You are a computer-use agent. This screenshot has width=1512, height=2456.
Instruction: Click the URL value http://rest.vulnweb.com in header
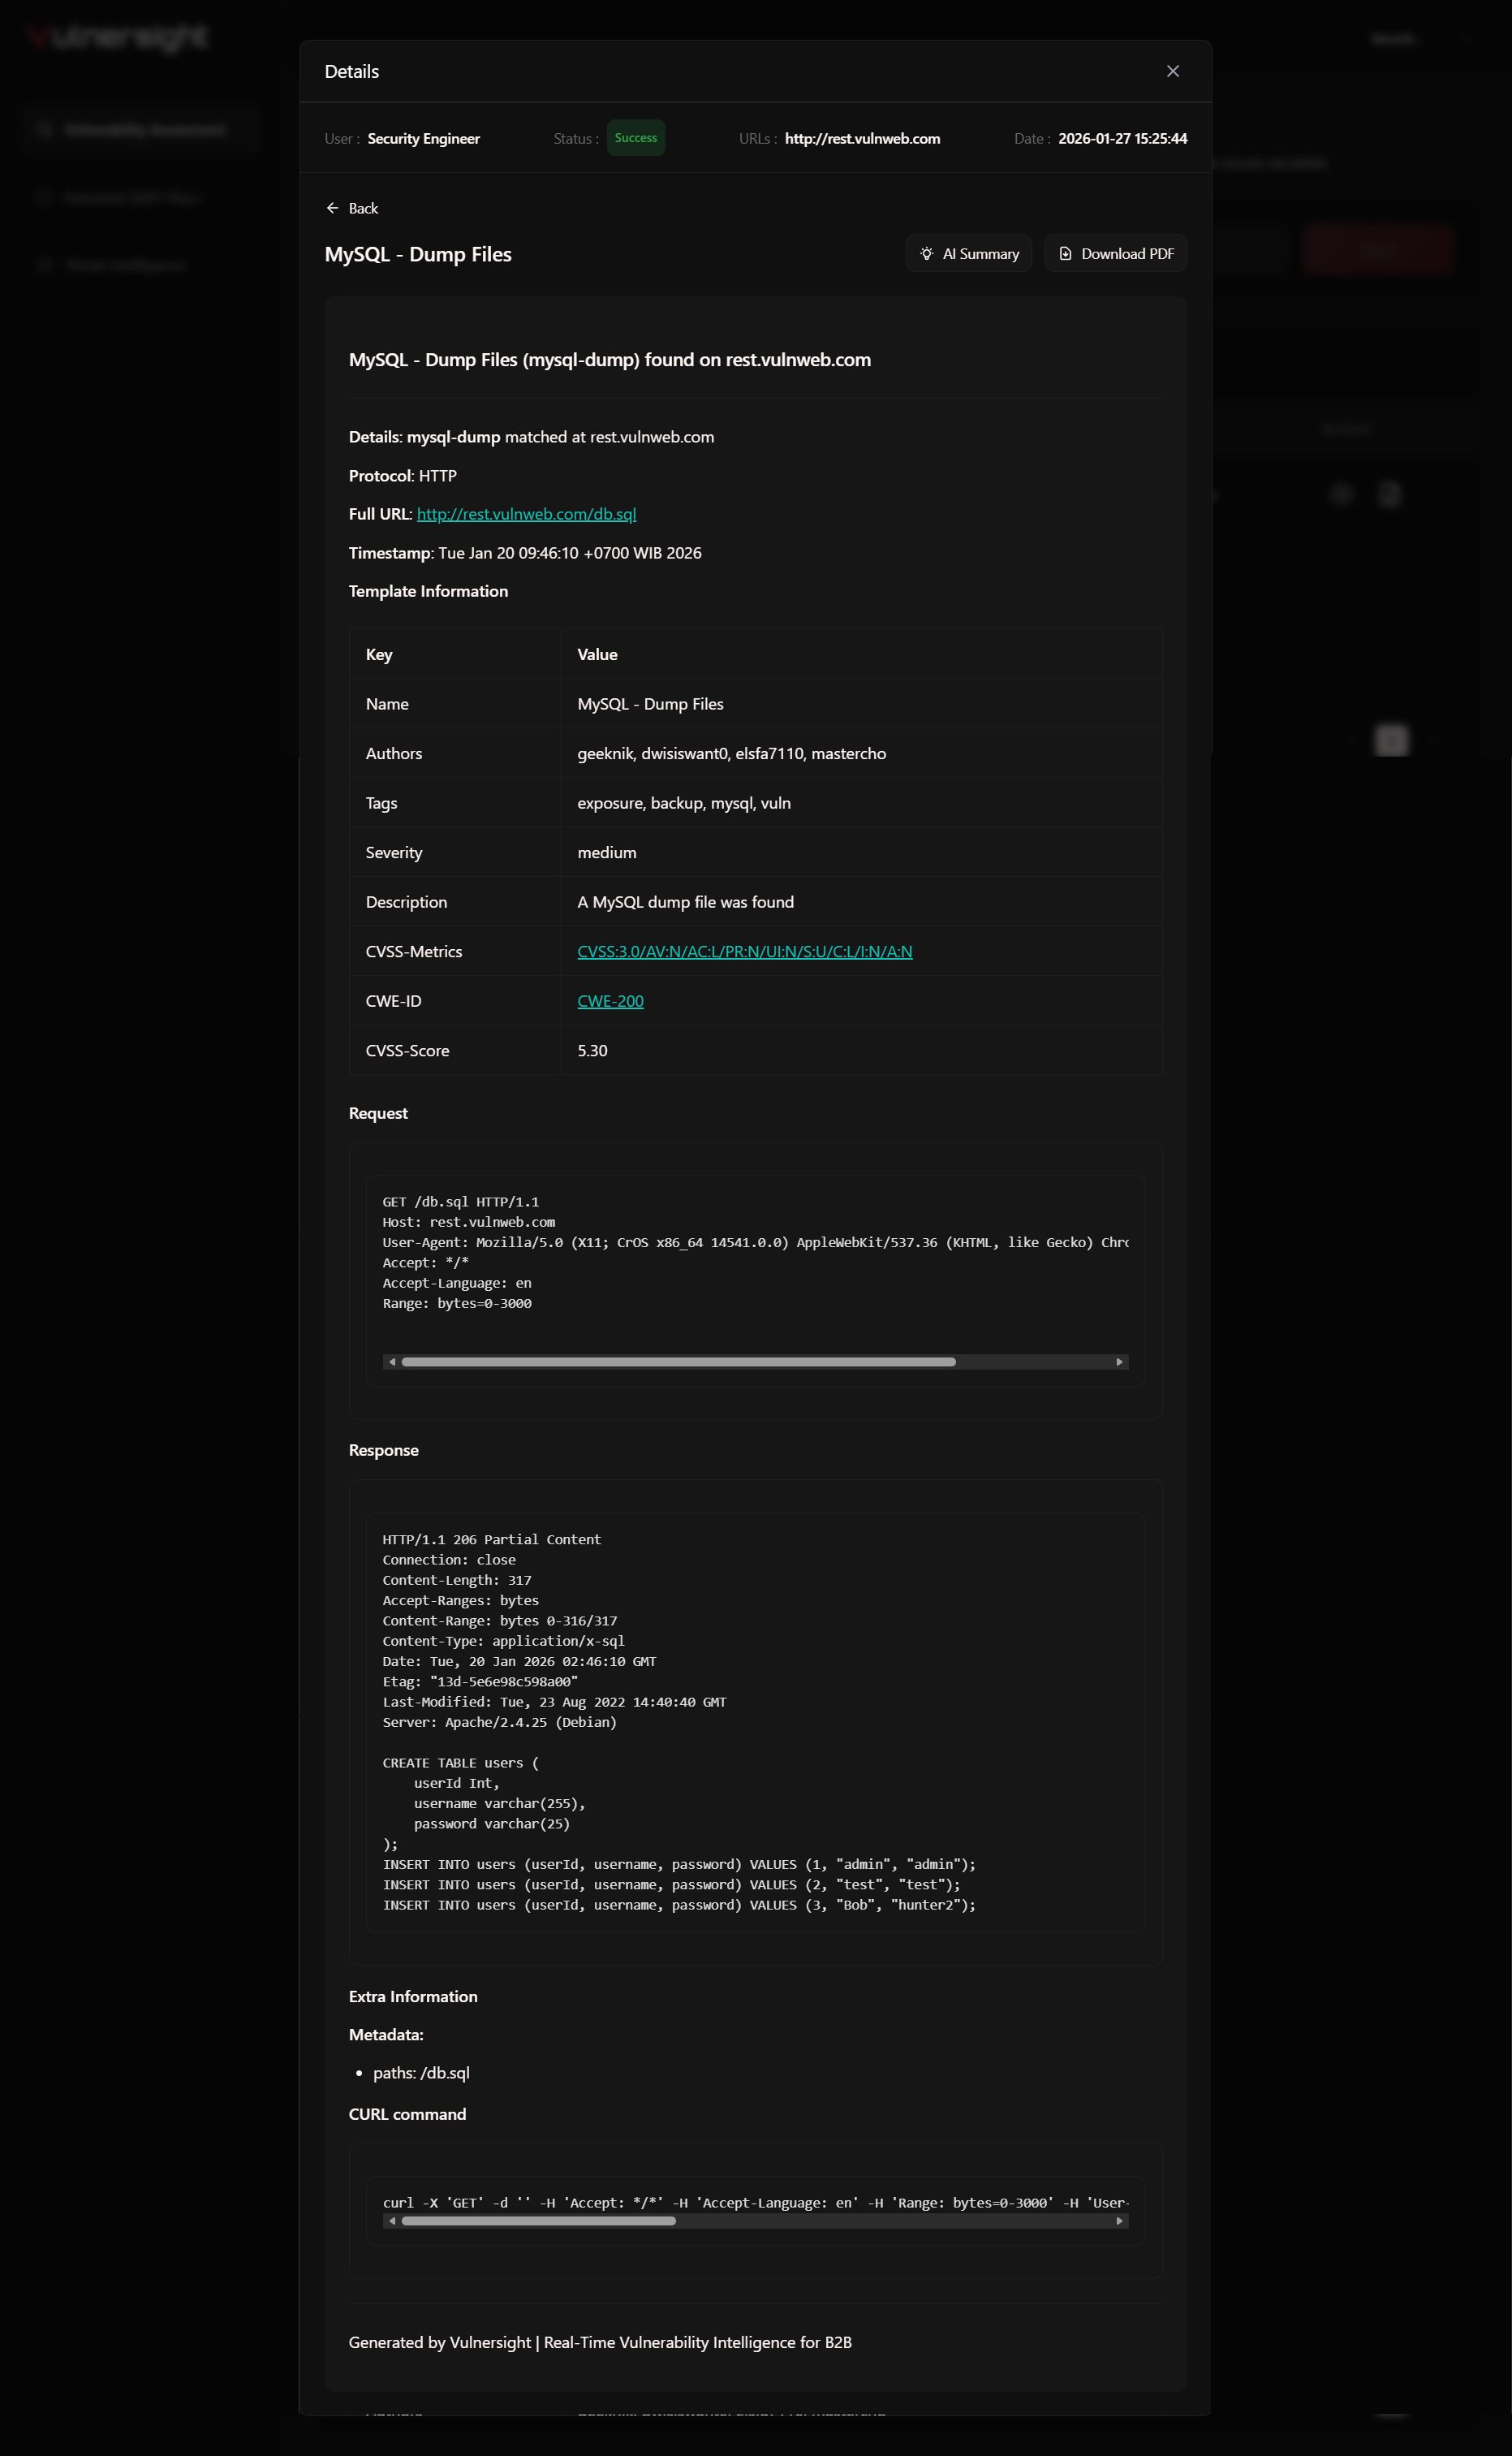tap(862, 138)
